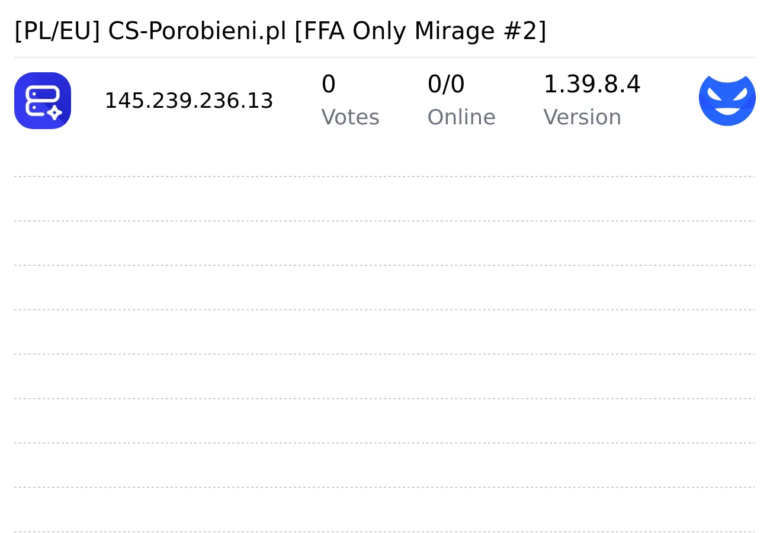Image resolution: width=770 pixels, height=533 pixels.
Task: Open the CS-Porobieni.pl server title
Action: click(x=280, y=31)
